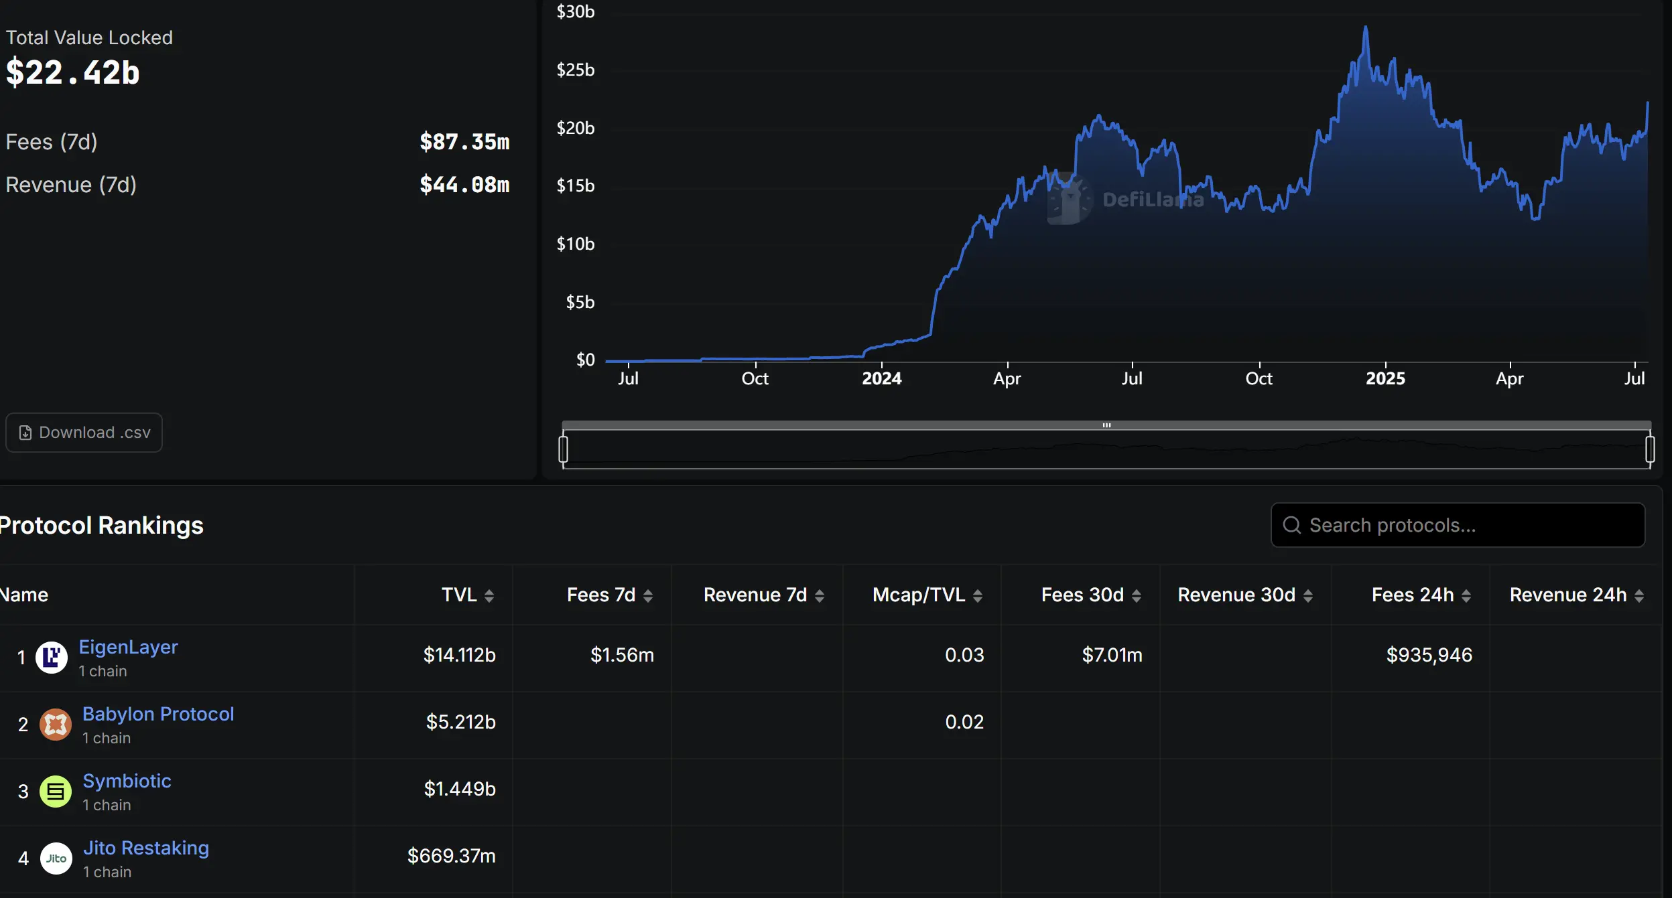Click the Download .csv button
Viewport: 1672px width, 898px height.
[x=83, y=433]
